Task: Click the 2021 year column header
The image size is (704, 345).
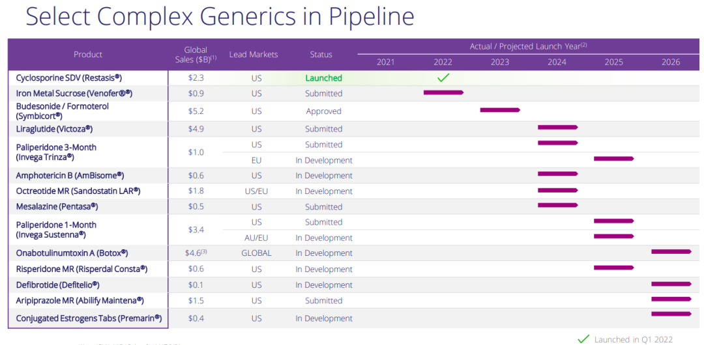Action: click(386, 62)
